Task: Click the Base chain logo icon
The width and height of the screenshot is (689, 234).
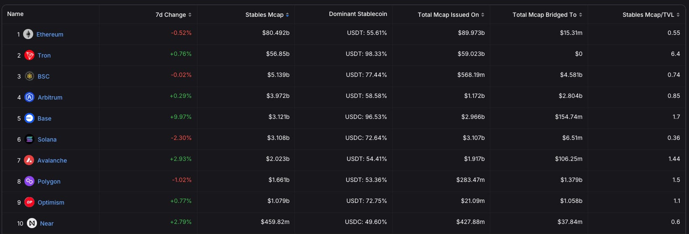Action: 29,118
